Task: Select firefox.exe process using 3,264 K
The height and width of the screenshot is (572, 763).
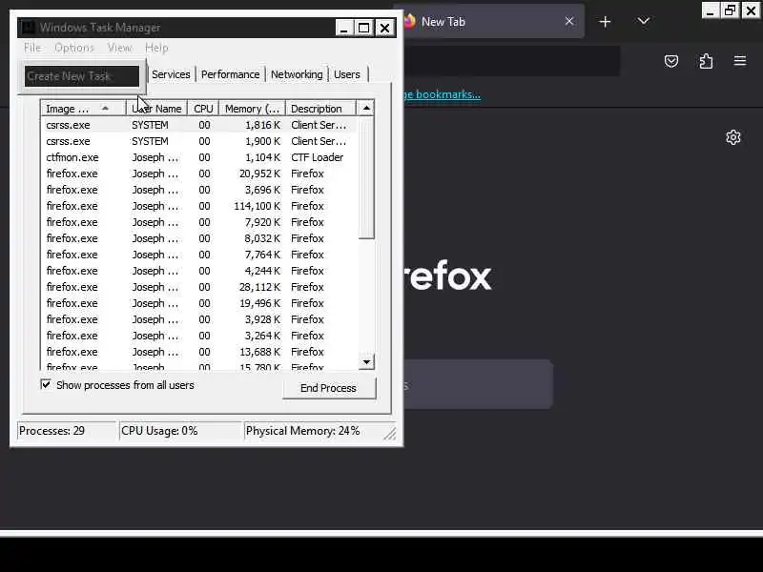Action: click(199, 336)
